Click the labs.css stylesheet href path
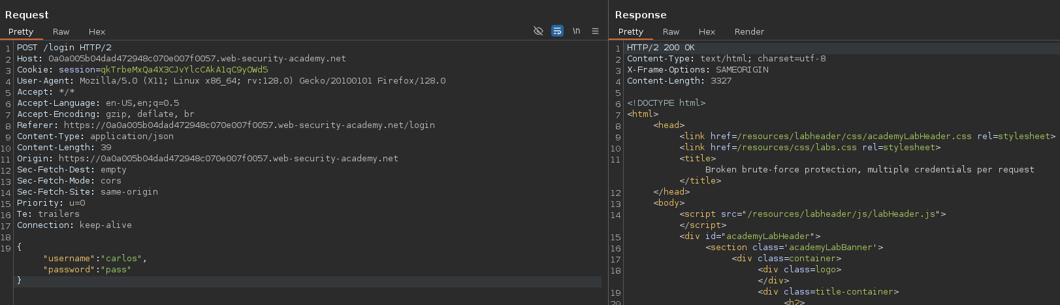 pyautogui.click(x=796, y=148)
